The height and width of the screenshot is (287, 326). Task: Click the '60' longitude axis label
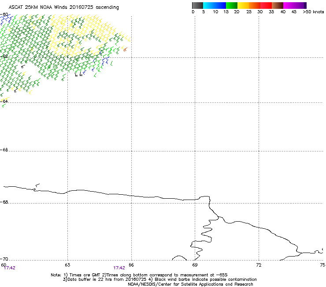pos(4,265)
